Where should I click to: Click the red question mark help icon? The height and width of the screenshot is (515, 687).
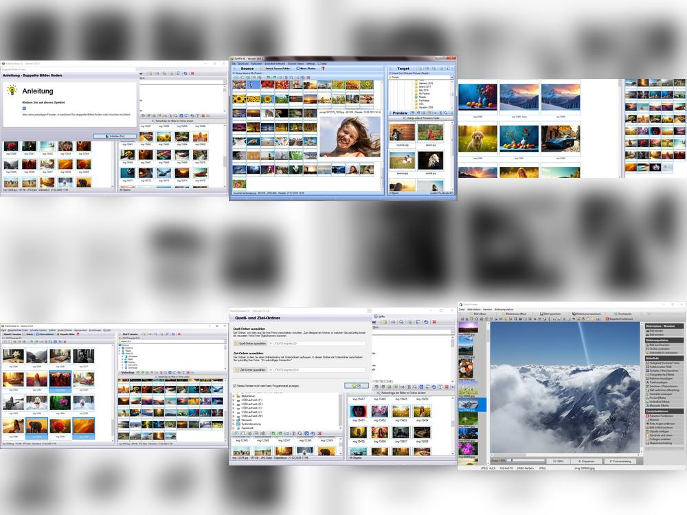(x=323, y=69)
